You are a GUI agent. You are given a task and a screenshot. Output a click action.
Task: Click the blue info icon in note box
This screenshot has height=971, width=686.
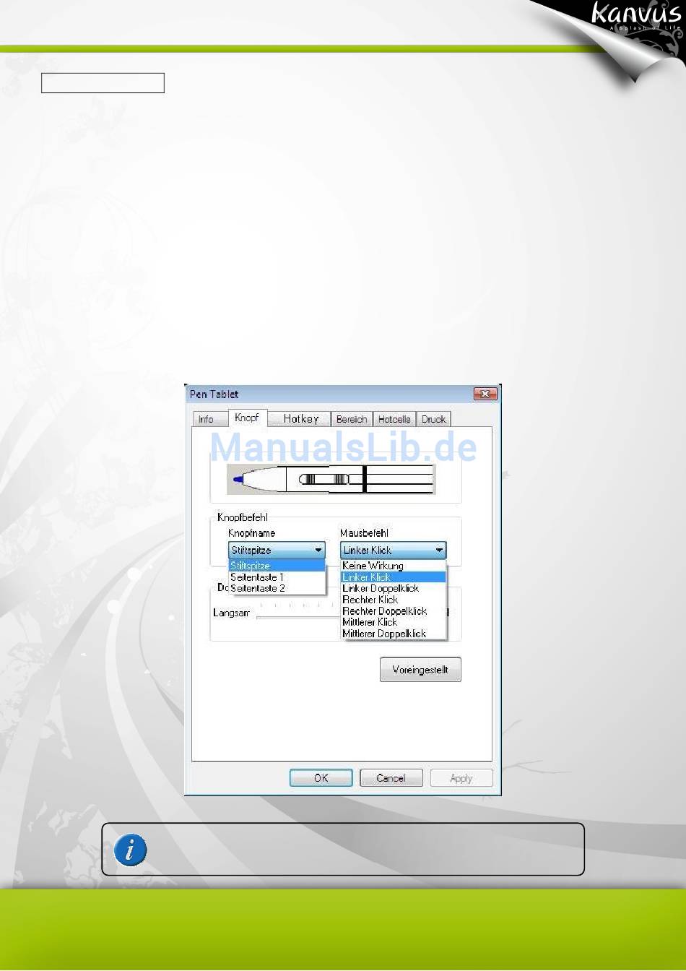(x=131, y=850)
